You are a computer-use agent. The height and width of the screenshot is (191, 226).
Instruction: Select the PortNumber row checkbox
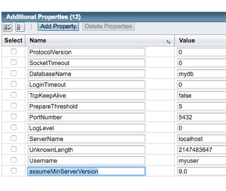[13, 117]
